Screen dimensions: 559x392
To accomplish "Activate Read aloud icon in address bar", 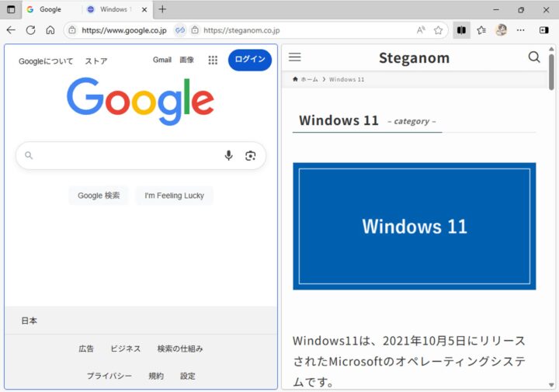I will [x=421, y=30].
